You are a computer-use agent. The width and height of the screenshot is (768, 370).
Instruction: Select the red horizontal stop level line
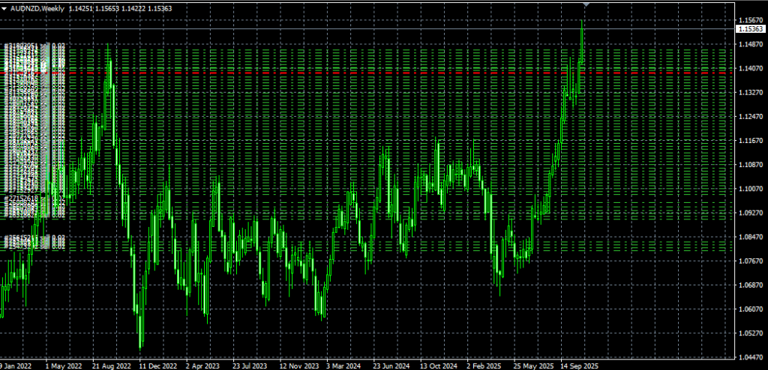375,73
